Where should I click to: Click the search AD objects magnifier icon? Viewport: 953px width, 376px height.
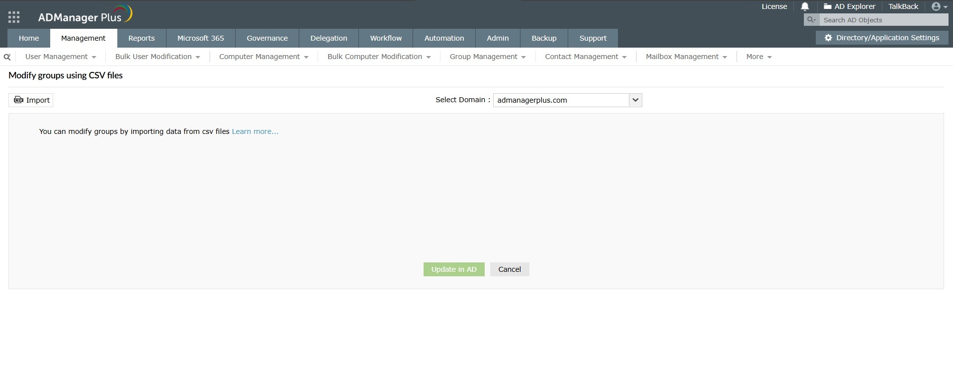811,20
